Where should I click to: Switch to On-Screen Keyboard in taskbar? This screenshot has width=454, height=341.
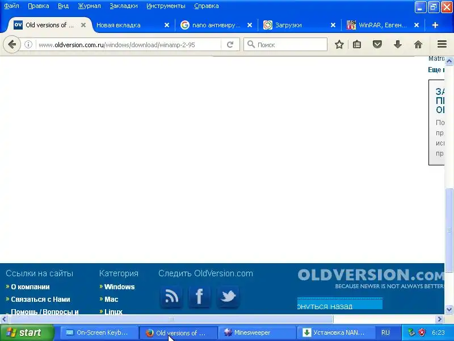pos(99,332)
